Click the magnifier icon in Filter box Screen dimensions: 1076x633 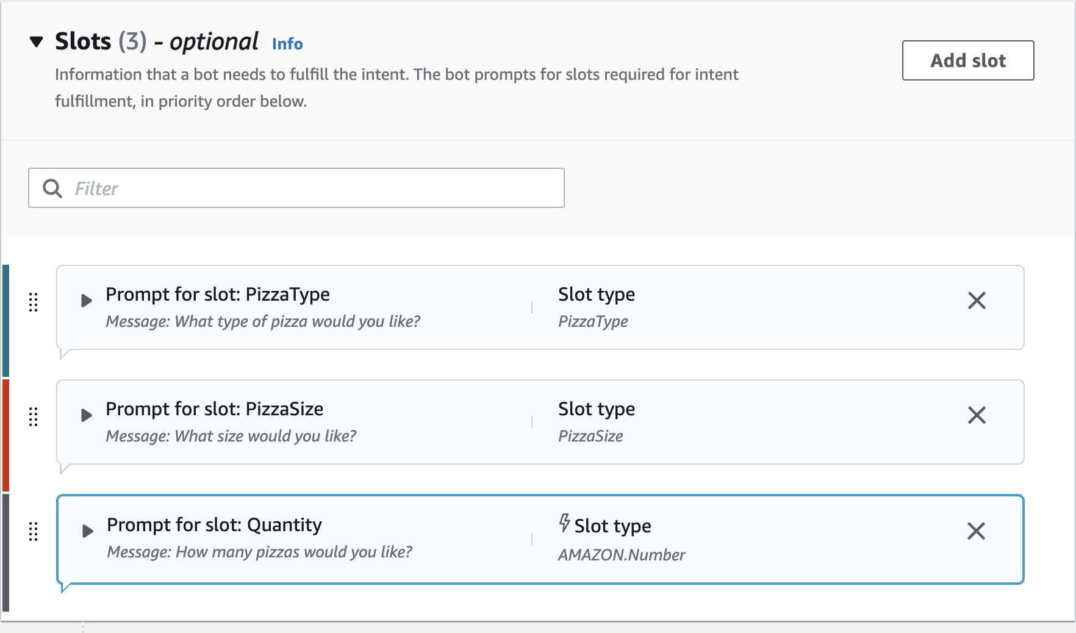[52, 188]
